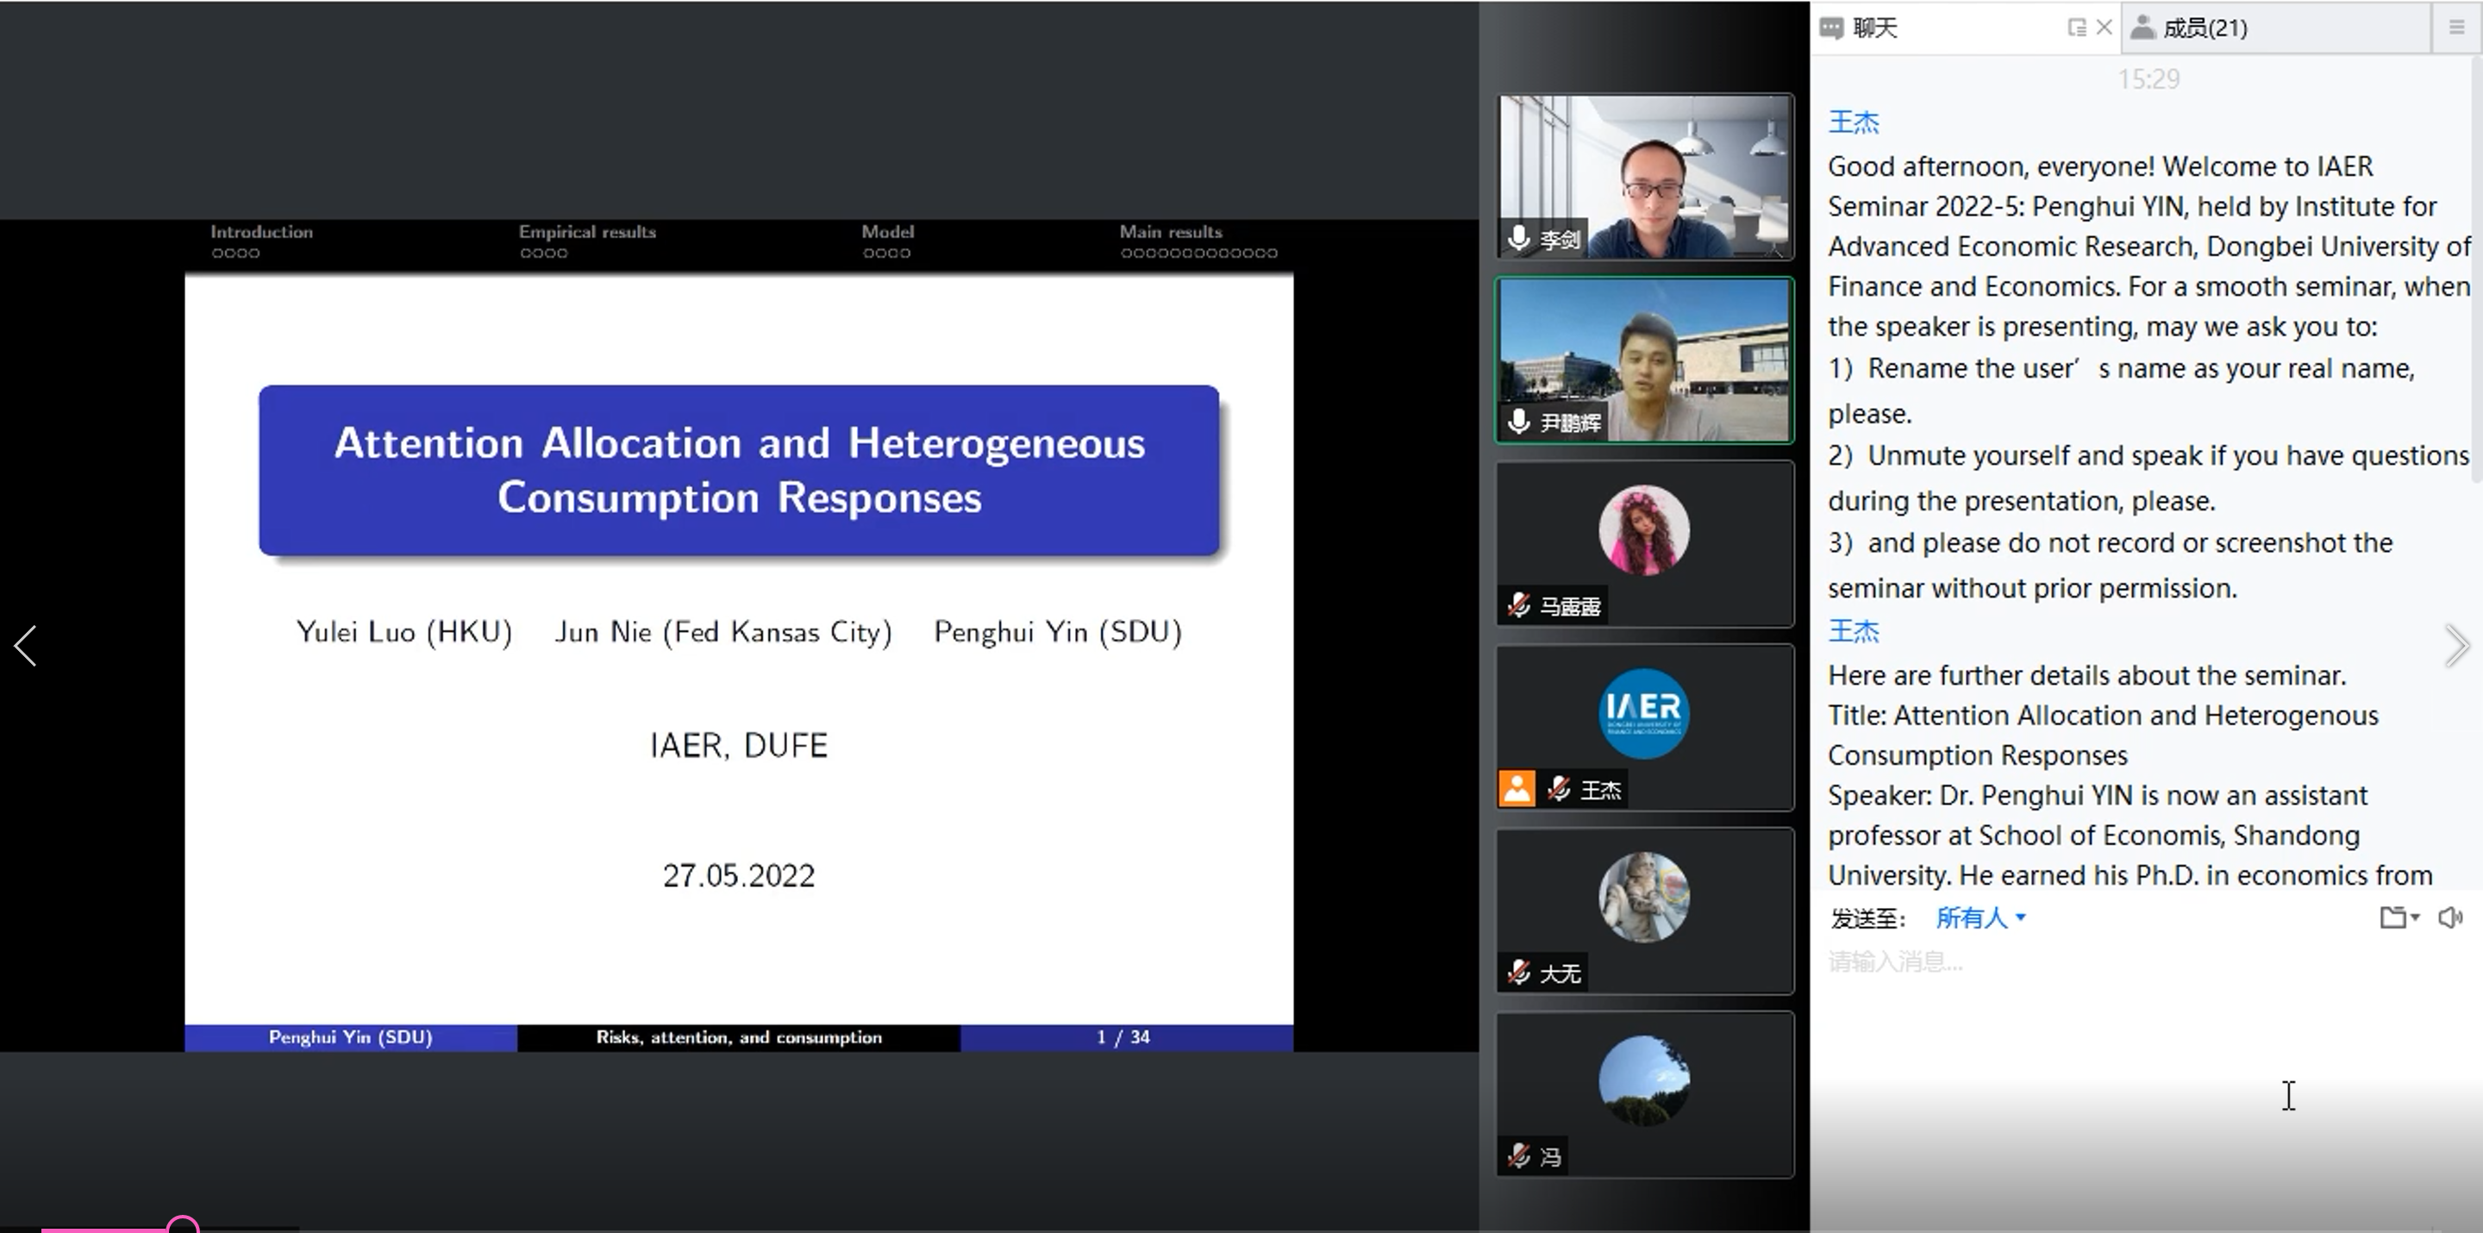Click footer text Penghui Yin (SDU)

pyautogui.click(x=350, y=1037)
